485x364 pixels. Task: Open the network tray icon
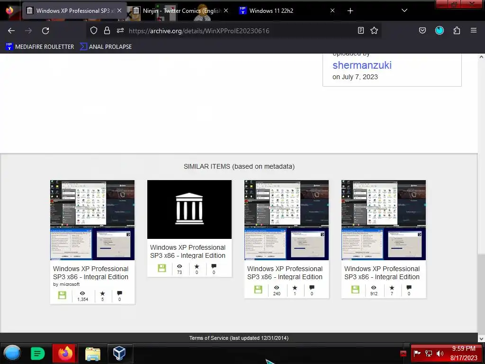(x=429, y=353)
